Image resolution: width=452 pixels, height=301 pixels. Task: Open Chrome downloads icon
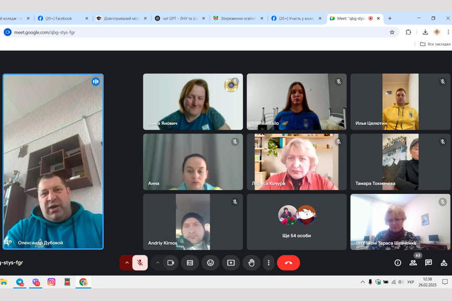click(x=425, y=32)
